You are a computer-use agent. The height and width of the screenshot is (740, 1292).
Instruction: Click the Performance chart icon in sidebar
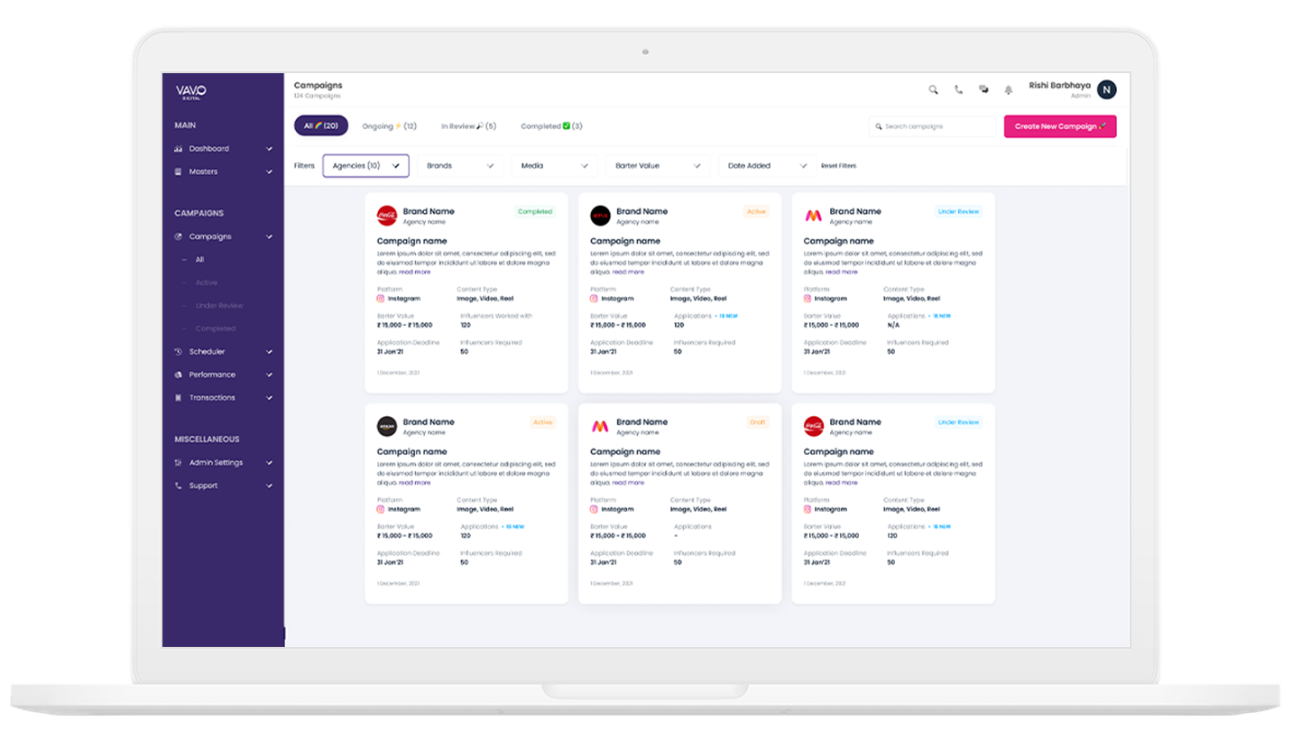pos(179,375)
